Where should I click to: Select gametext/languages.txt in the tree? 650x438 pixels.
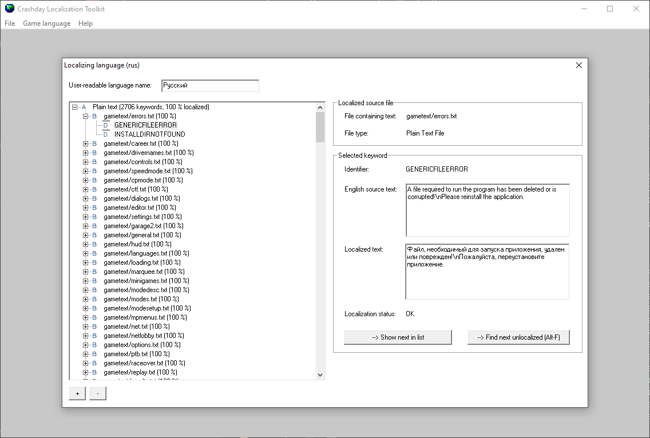point(146,253)
